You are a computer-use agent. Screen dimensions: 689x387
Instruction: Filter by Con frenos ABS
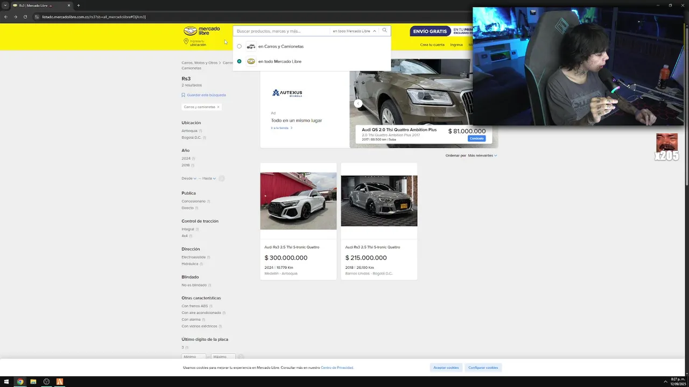click(195, 306)
